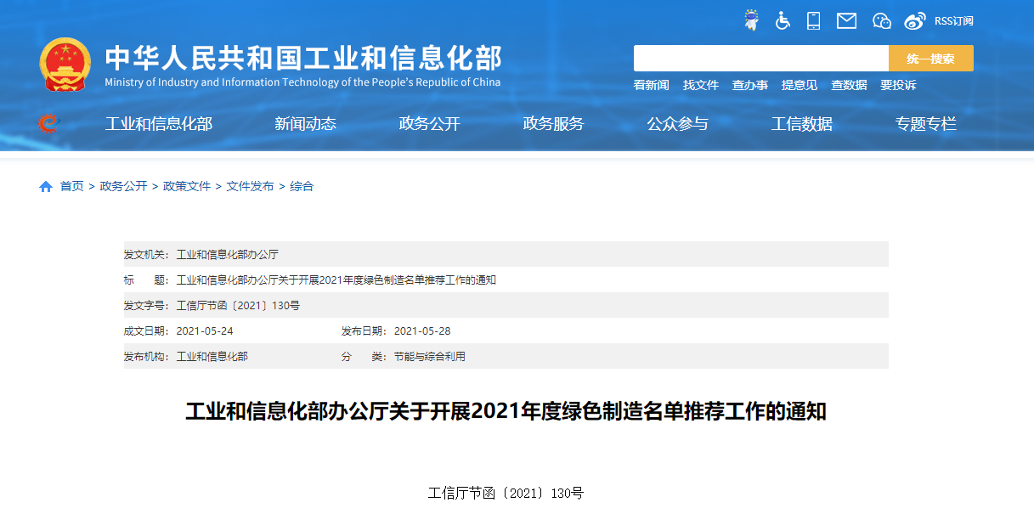This screenshot has height=514, width=1034.
Task: Click the national emblem logo
Action: click(x=65, y=64)
